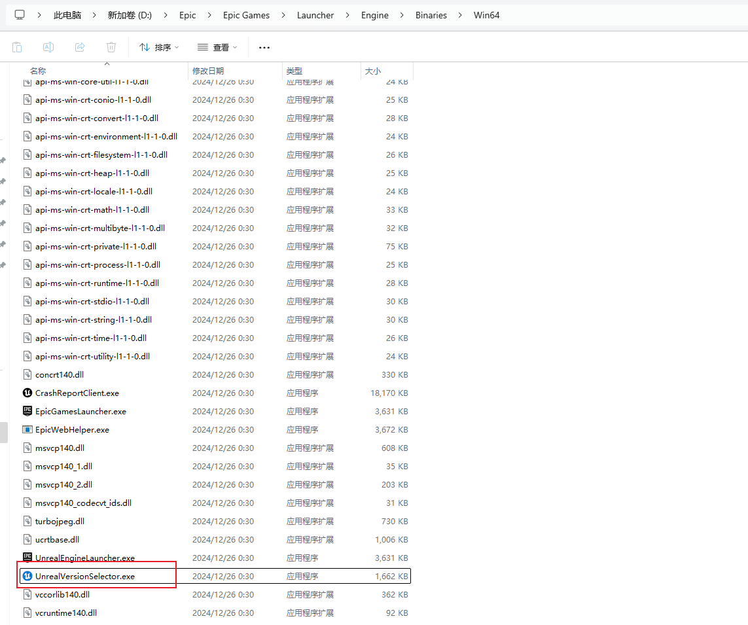Click turbojpeg.dll file icon
Image resolution: width=748 pixels, height=625 pixels.
coord(27,521)
